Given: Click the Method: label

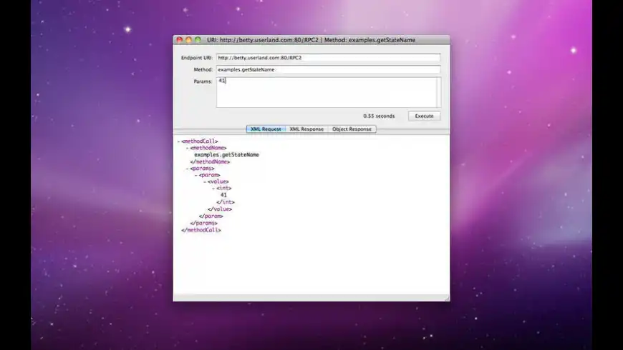Looking at the screenshot, I should (203, 70).
